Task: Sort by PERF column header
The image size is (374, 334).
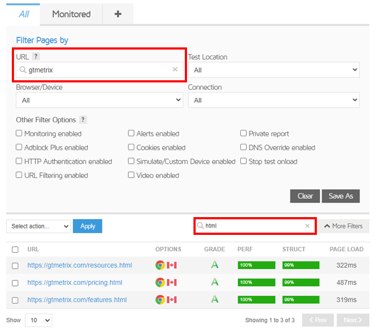Action: click(245, 249)
